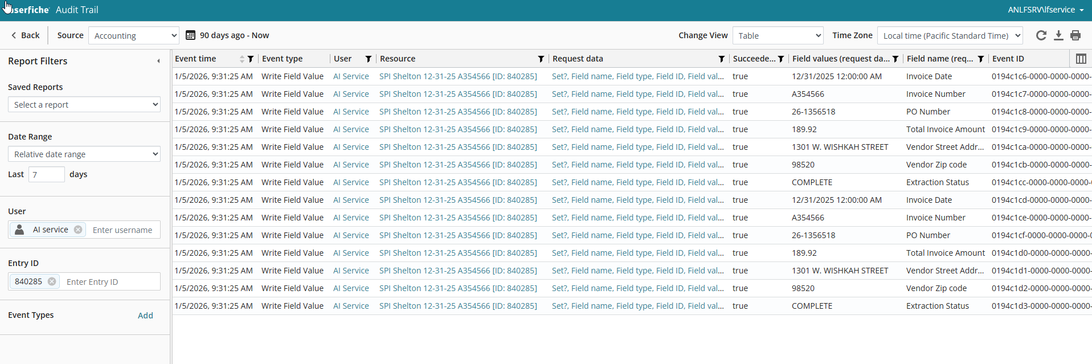
Task: Go Back to previous page
Action: (x=25, y=35)
